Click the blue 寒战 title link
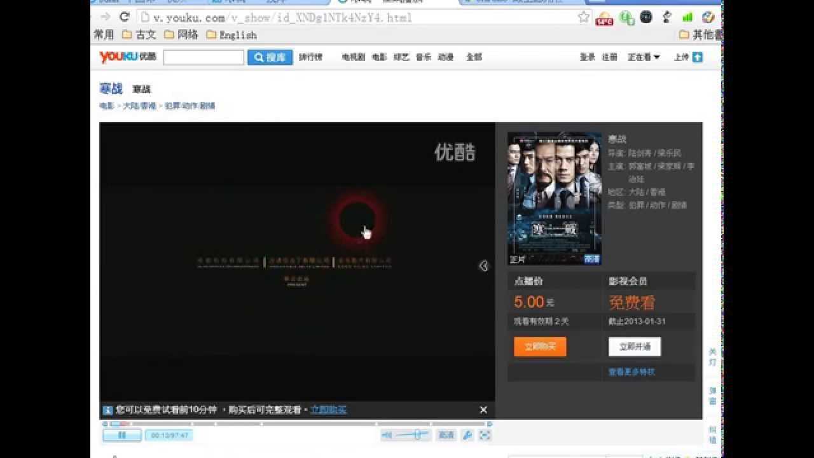 [x=111, y=88]
